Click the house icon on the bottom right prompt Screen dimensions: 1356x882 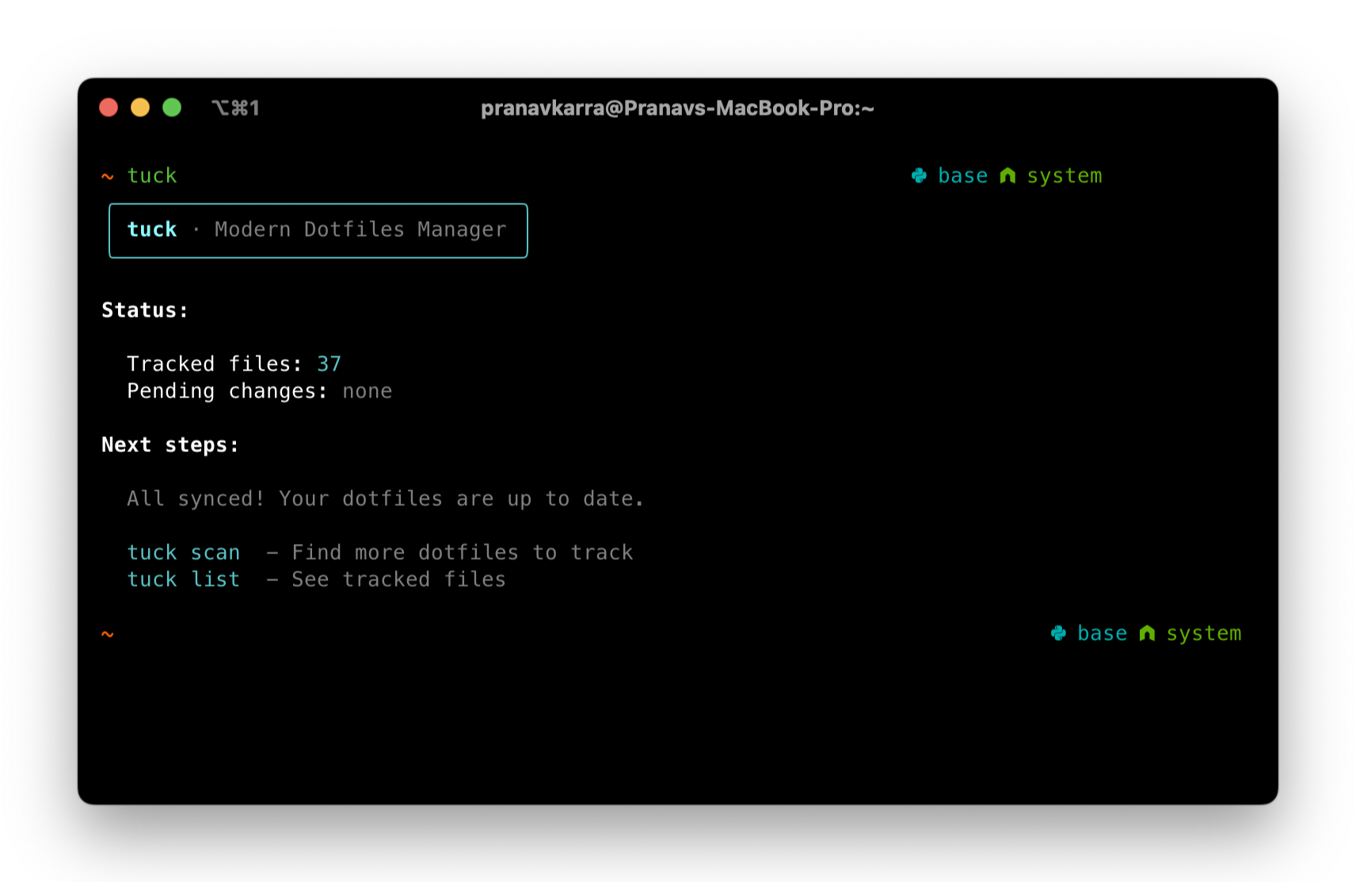(x=1147, y=633)
